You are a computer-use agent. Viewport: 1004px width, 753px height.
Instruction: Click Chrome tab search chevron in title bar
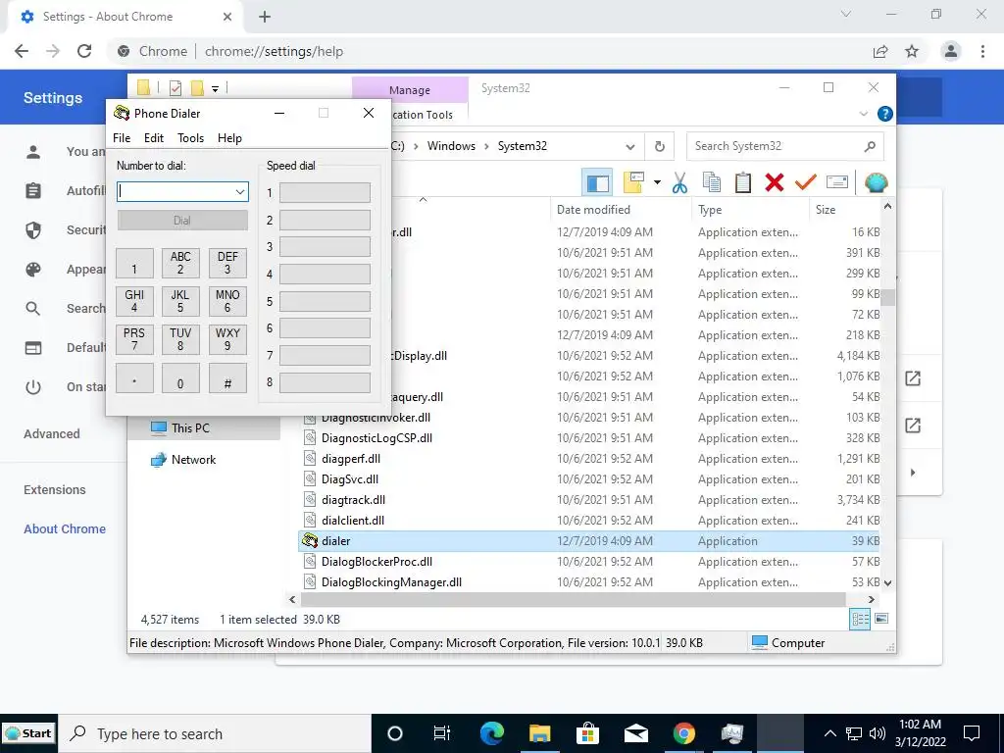(846, 14)
